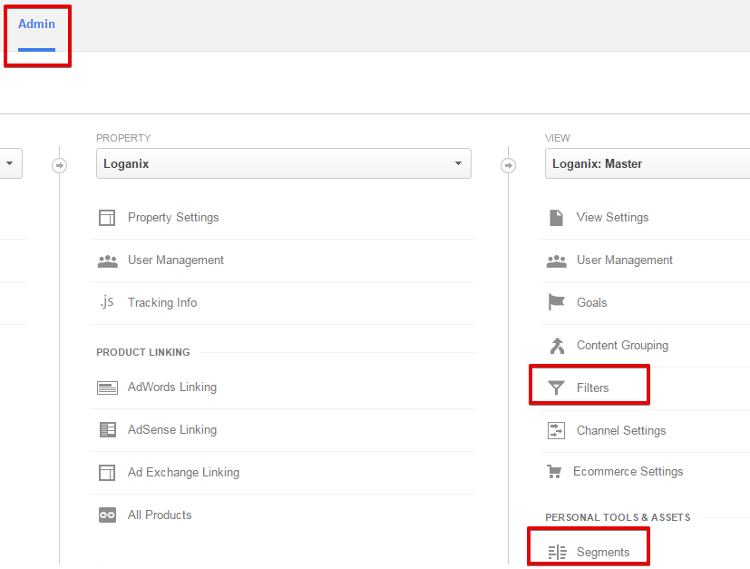Select the AdSense Linking icon
Screen dimensions: 750x569
pos(106,429)
